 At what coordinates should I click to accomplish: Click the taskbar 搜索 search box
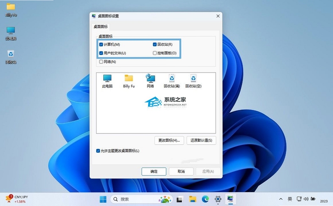pyautogui.click(x=141, y=199)
